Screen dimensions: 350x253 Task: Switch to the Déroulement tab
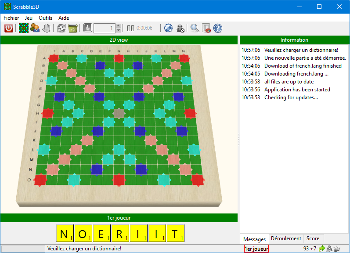click(286, 239)
